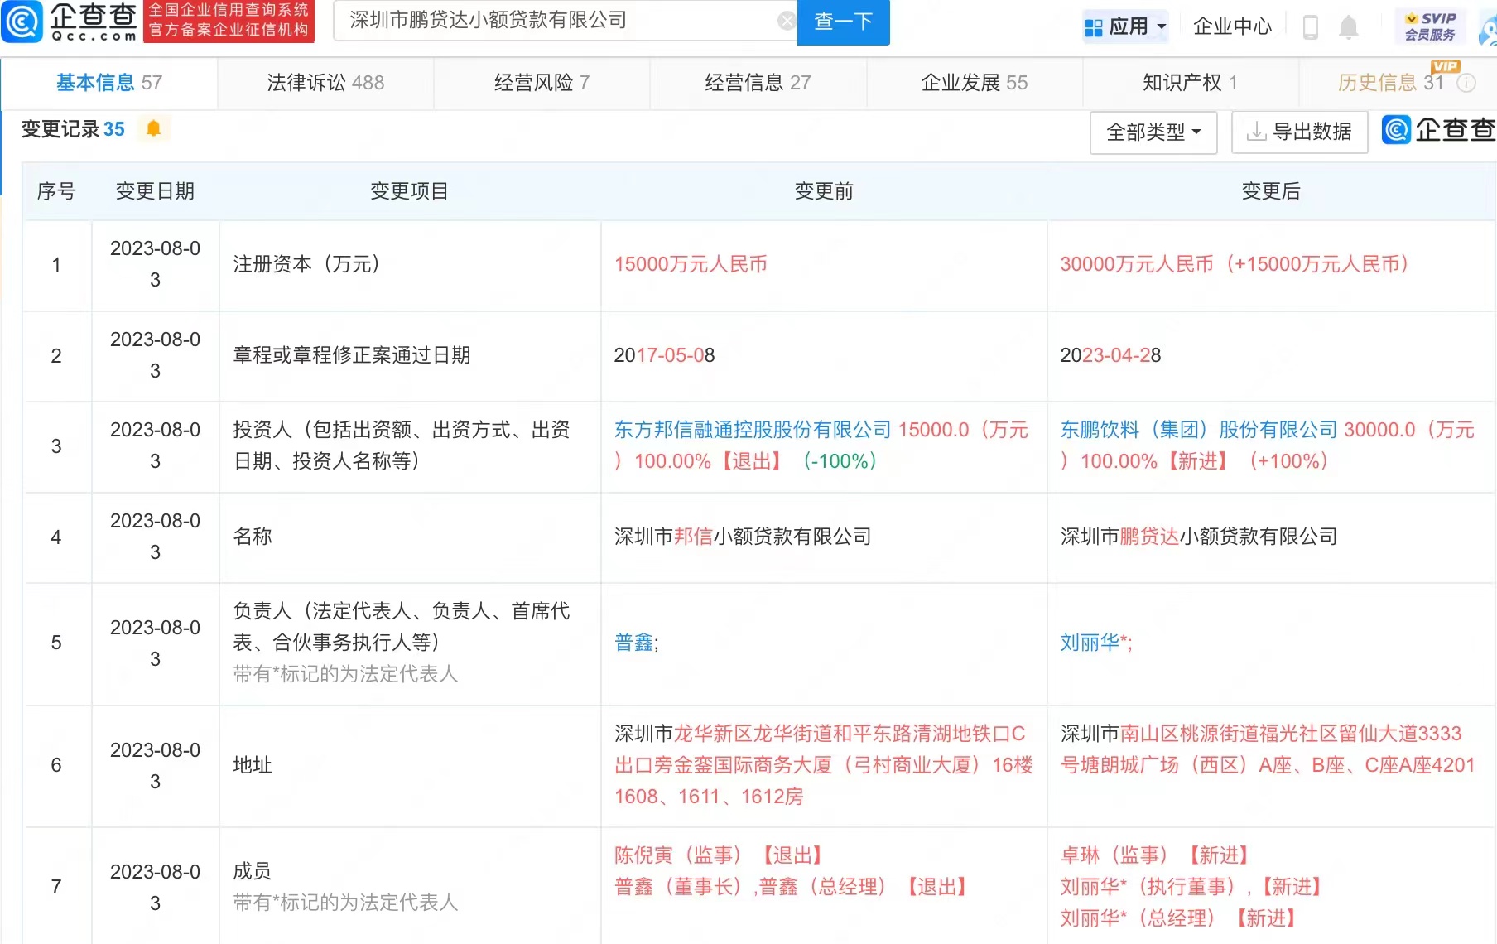Click the company name search field
Screen dimensions: 1497x944
pyautogui.click(x=555, y=22)
